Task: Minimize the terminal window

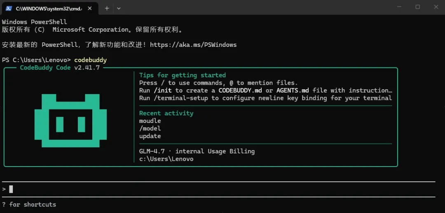Action: click(399, 7)
